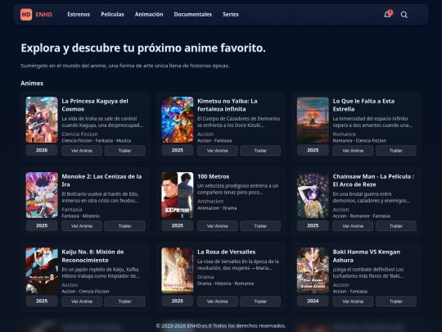Open the notifications bell icon
This screenshot has height=332, width=442.
click(x=388, y=14)
